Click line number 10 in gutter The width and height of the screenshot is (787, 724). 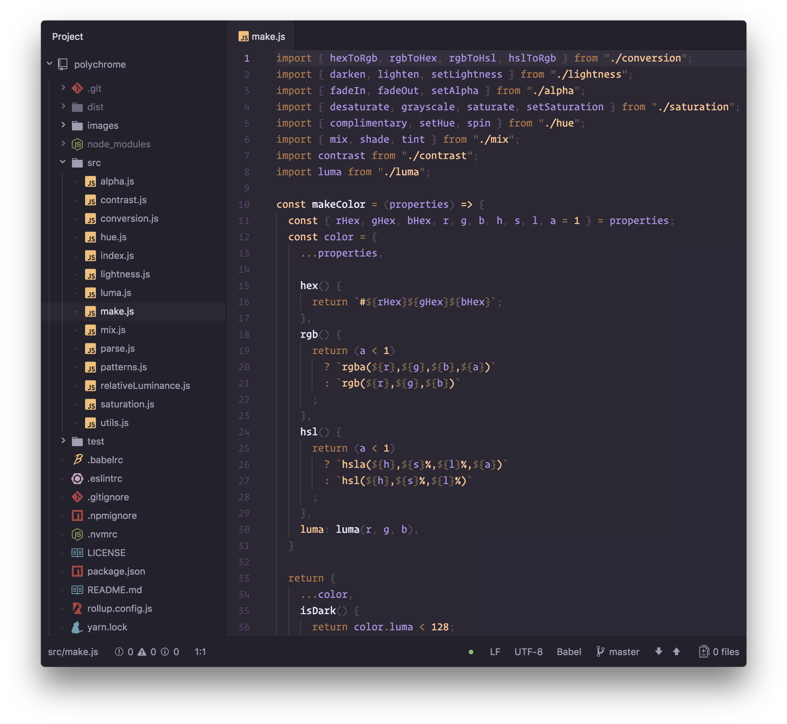click(x=244, y=204)
